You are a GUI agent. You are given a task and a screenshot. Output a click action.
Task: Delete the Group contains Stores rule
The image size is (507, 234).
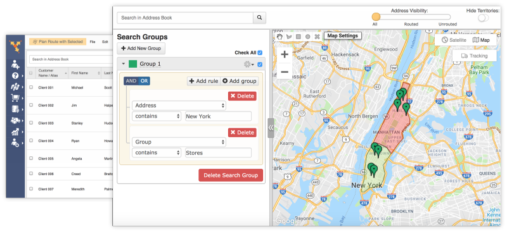[242, 133]
